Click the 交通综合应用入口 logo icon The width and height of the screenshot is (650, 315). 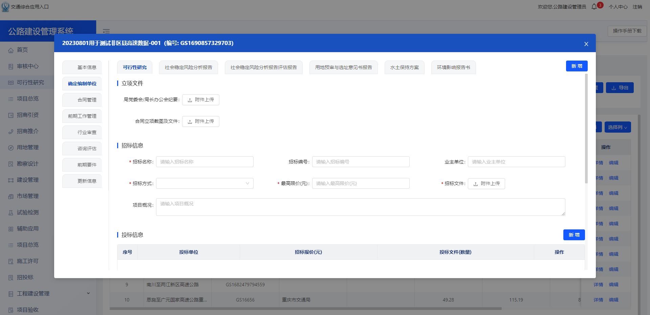[x=5, y=7]
